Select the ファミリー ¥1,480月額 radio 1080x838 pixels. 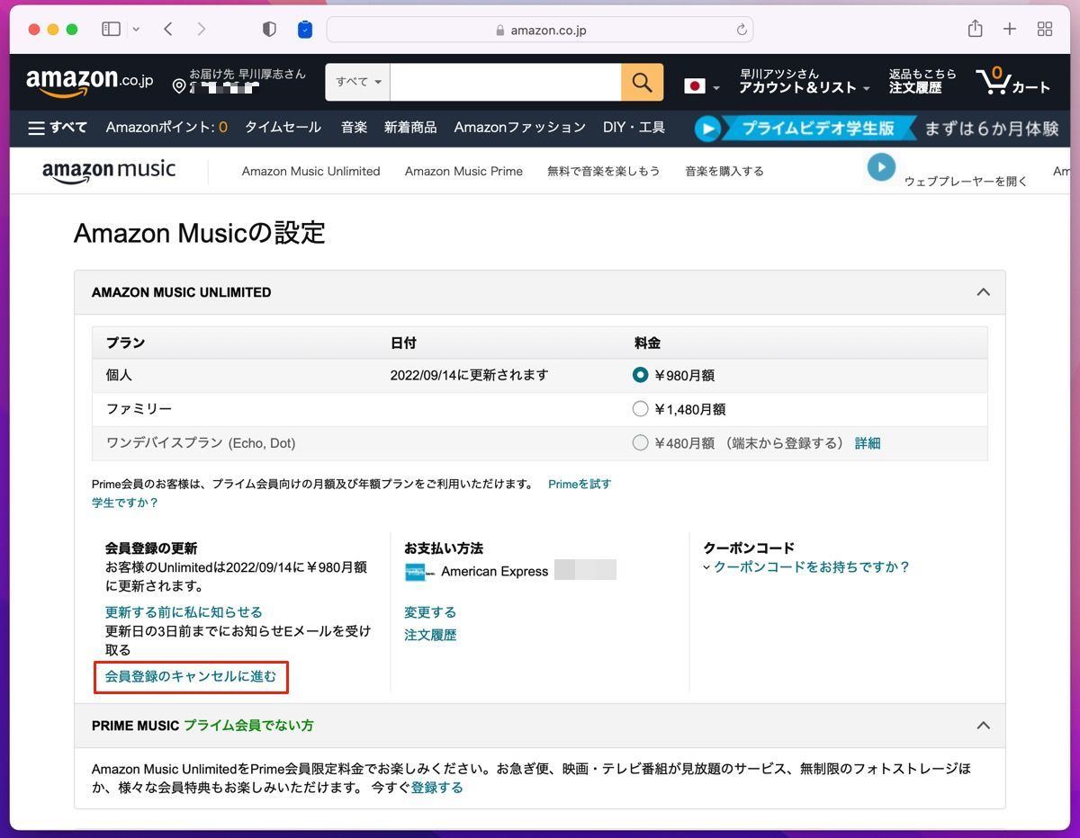coord(640,409)
